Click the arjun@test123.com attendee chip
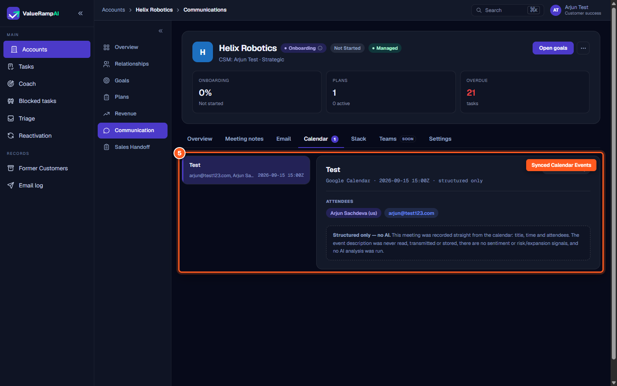This screenshot has width=617, height=386. pyautogui.click(x=411, y=213)
